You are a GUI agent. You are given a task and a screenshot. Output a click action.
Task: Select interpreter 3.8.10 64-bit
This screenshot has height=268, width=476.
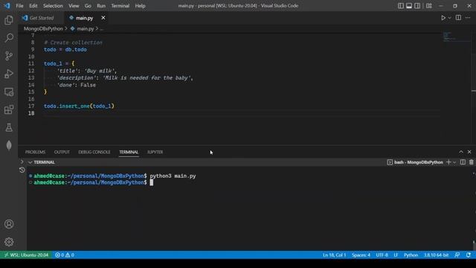436,255
